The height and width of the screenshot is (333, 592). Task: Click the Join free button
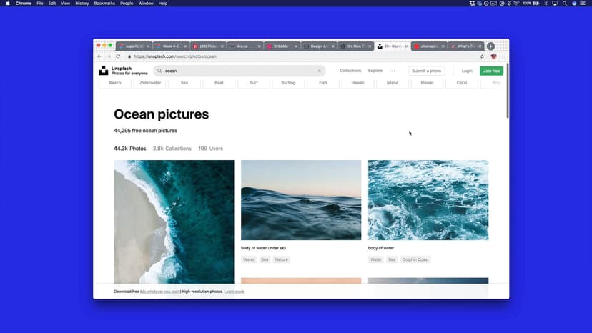click(x=491, y=71)
